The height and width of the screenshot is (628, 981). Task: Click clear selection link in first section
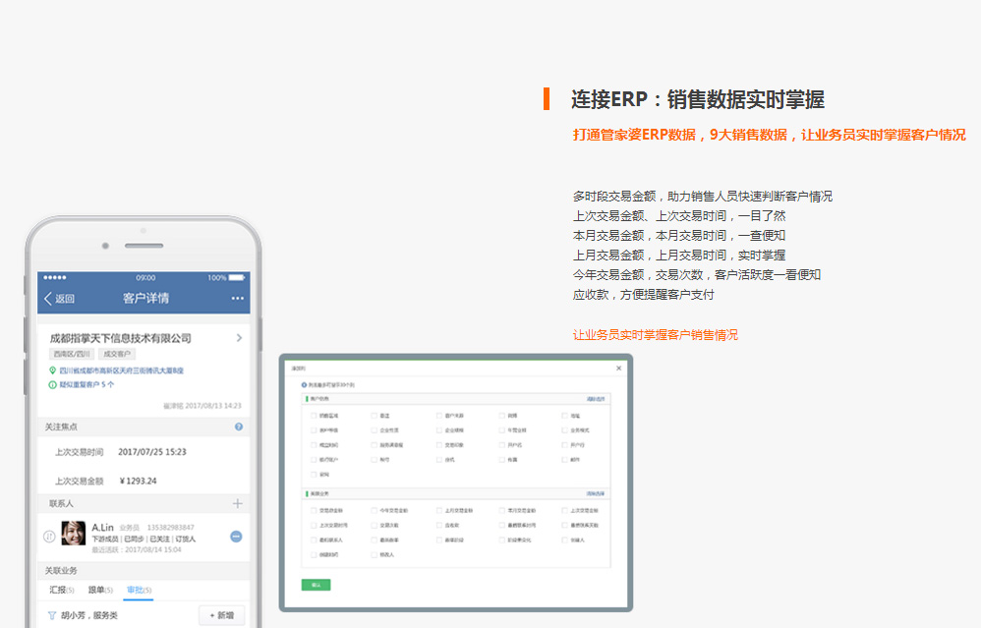click(x=596, y=399)
